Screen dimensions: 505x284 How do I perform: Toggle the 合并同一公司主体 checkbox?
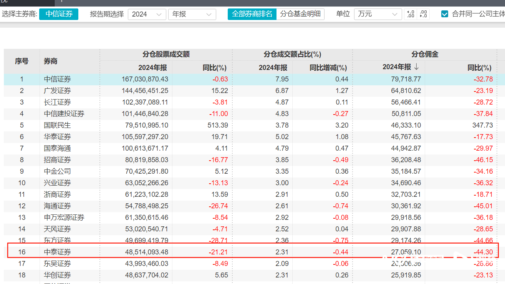tap(444, 14)
